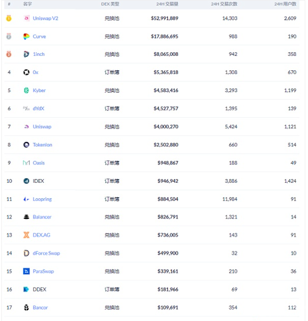Click the 1inch logo icon
Image resolution: width=308 pixels, height=321 pixels.
(26, 54)
